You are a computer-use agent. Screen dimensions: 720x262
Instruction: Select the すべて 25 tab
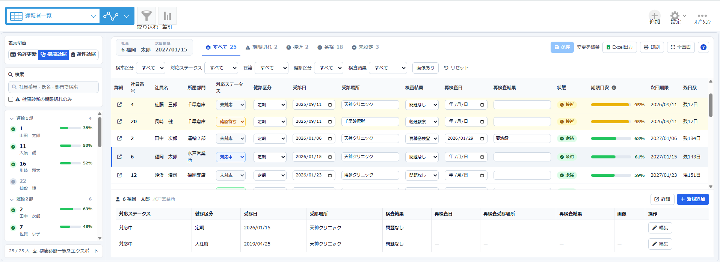(221, 47)
